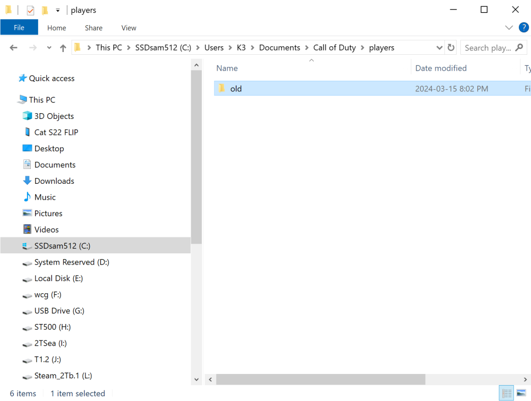
Task: Click Documents in the address breadcrumb
Action: pyautogui.click(x=279, y=48)
